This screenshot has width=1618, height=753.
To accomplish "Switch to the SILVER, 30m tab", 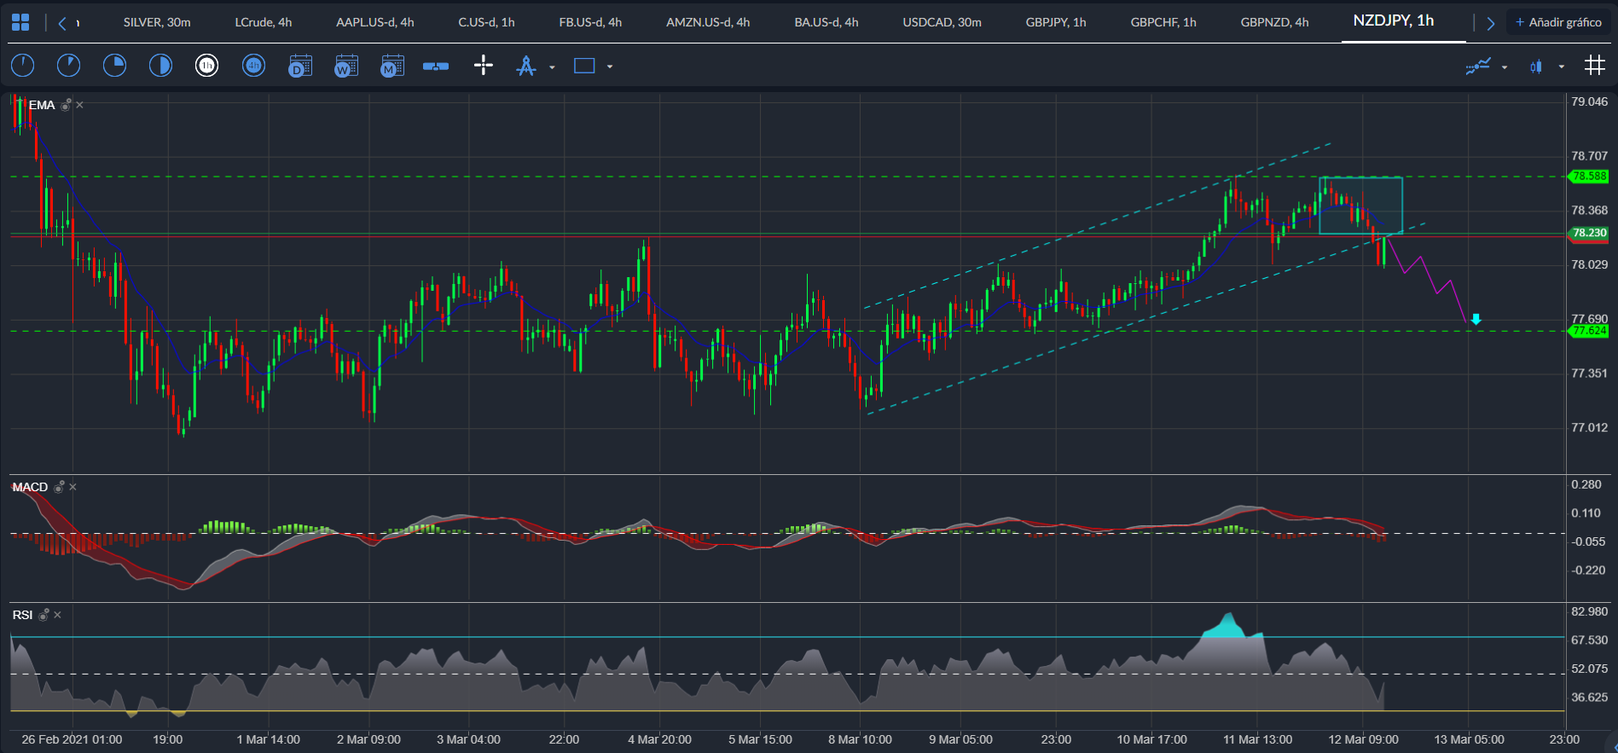I will pyautogui.click(x=157, y=22).
